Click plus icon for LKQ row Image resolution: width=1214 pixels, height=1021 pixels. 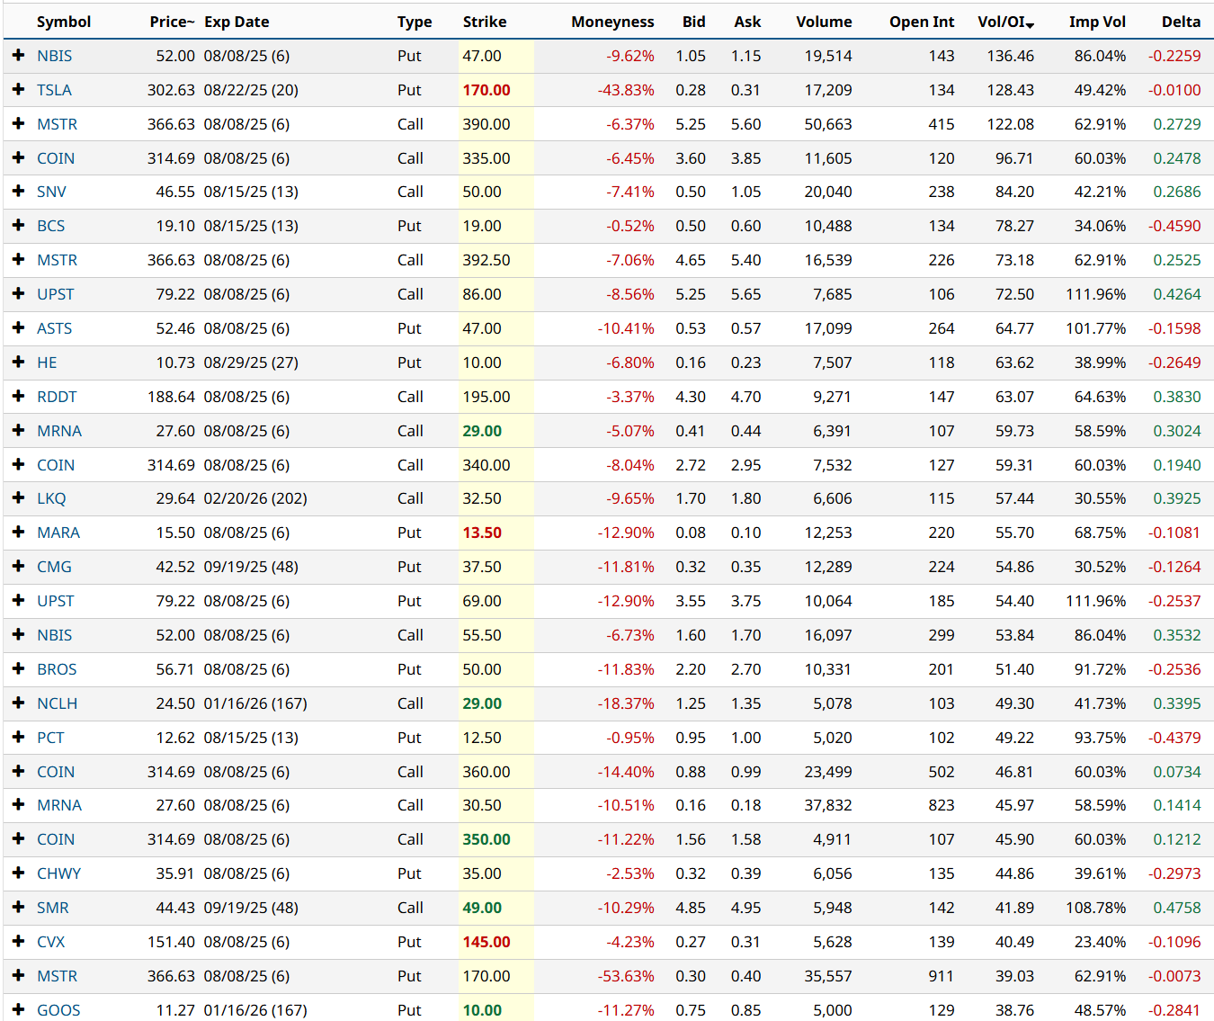[x=18, y=498]
